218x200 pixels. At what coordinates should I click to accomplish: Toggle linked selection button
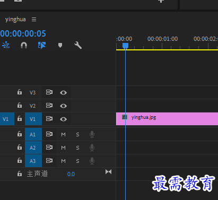click(42, 45)
